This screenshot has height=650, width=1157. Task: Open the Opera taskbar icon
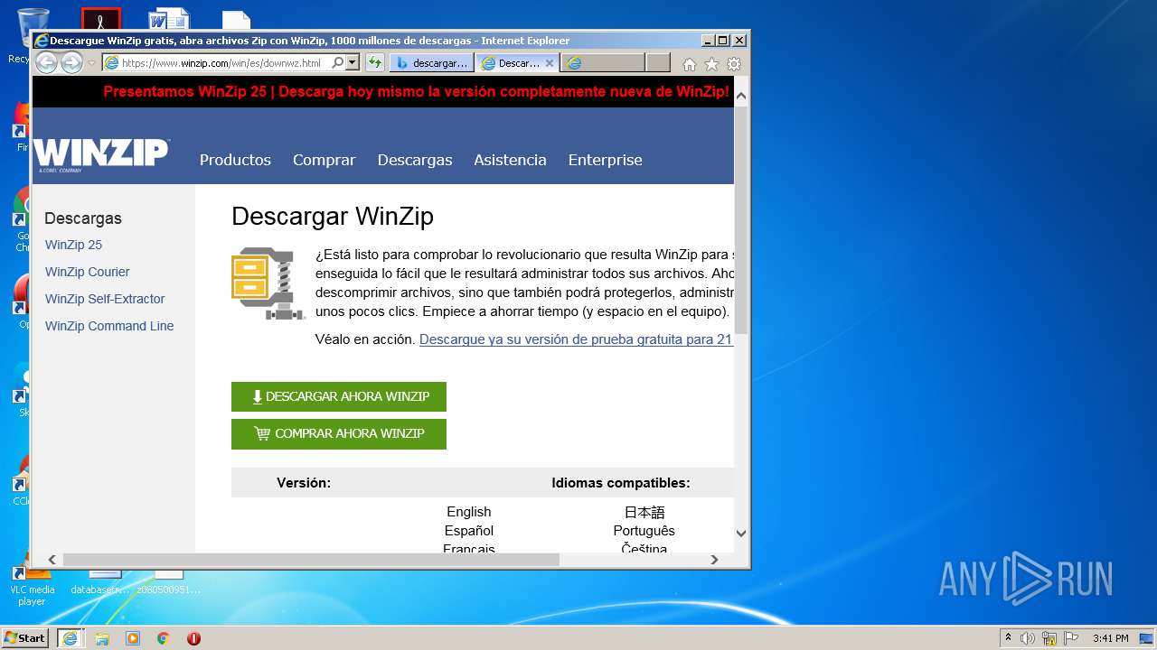pos(193,638)
